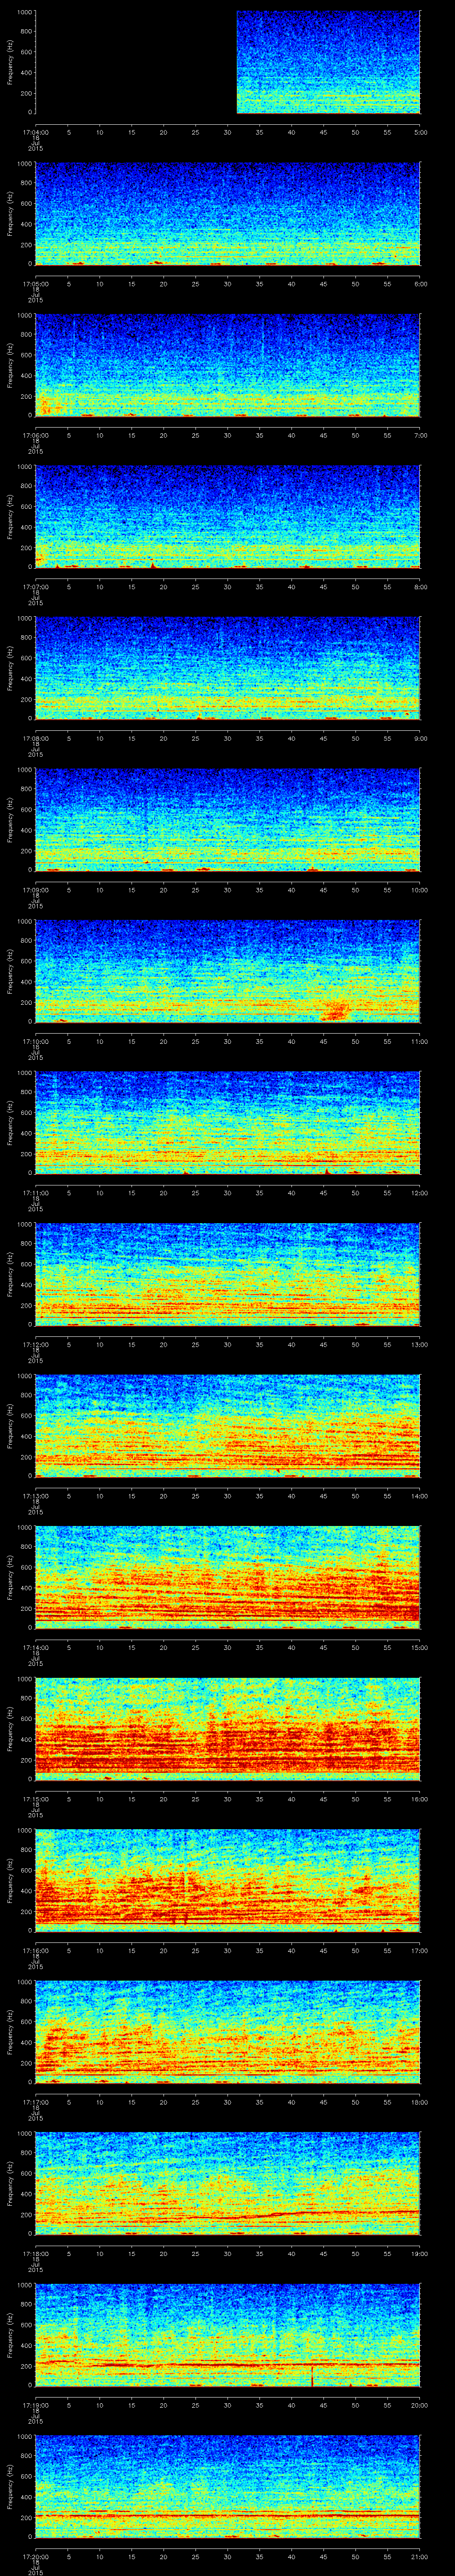Click the spectrogram panel starting at 17:09:00

(228, 820)
